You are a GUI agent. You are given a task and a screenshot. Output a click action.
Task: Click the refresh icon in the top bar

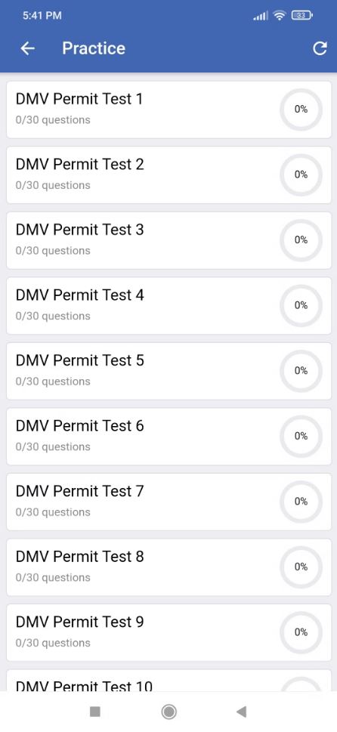point(320,48)
